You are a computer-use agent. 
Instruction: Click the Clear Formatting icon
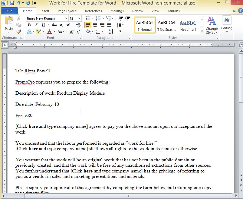coord(78,25)
